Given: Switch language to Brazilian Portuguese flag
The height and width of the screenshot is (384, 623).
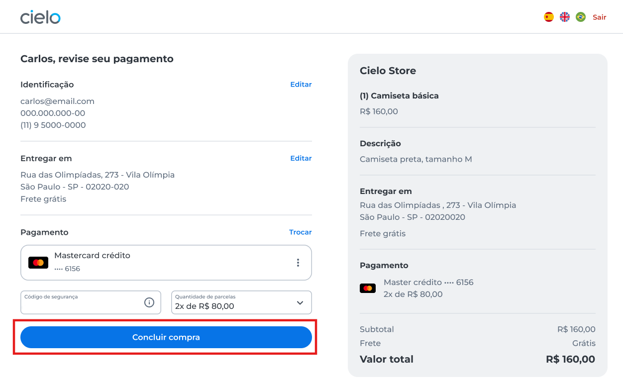Looking at the screenshot, I should point(581,17).
